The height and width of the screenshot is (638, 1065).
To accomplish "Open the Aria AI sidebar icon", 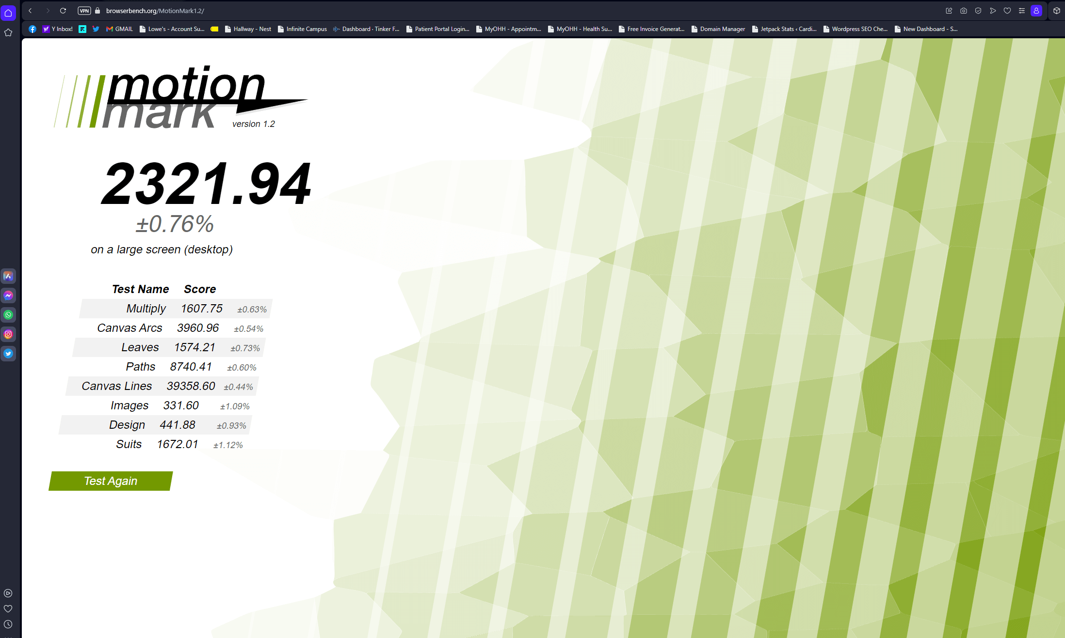I will tap(8, 276).
